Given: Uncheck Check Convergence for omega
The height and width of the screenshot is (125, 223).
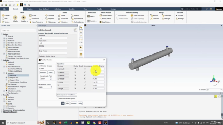Looking at the screenshot, I should [85, 88].
